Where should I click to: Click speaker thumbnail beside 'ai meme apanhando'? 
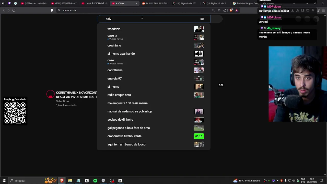click(x=199, y=54)
